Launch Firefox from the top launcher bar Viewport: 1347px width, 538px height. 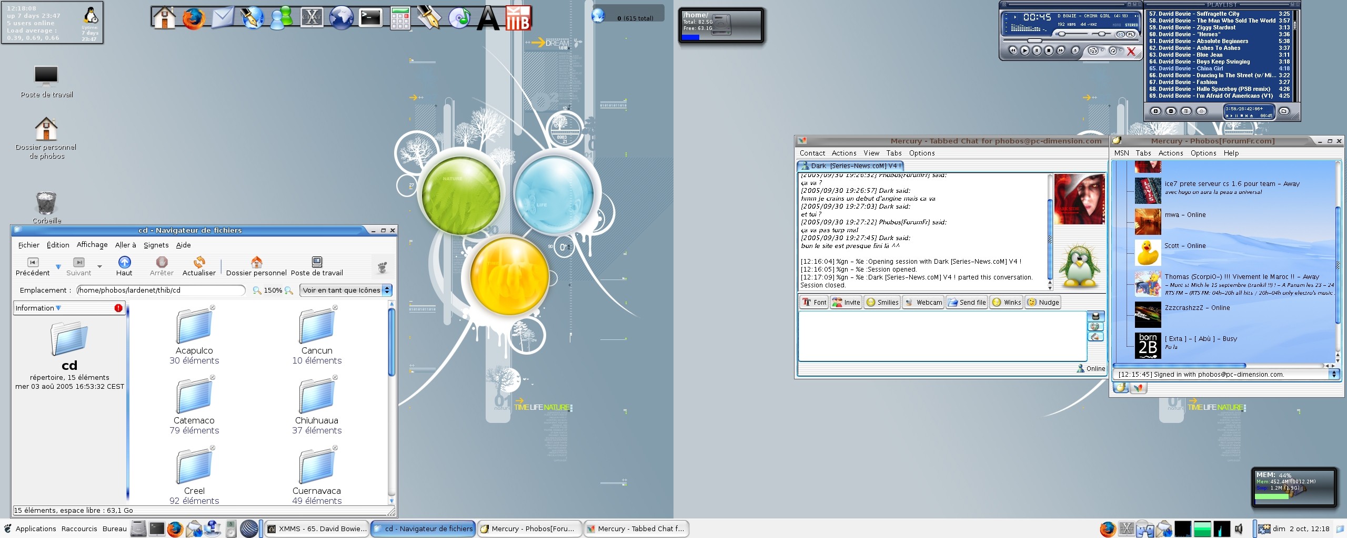click(x=194, y=18)
